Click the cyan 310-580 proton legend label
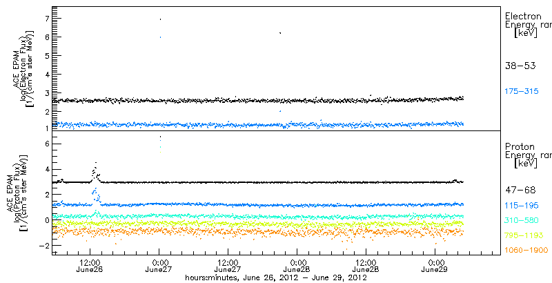Image resolution: width=552 pixels, height=283 pixels. (x=522, y=220)
